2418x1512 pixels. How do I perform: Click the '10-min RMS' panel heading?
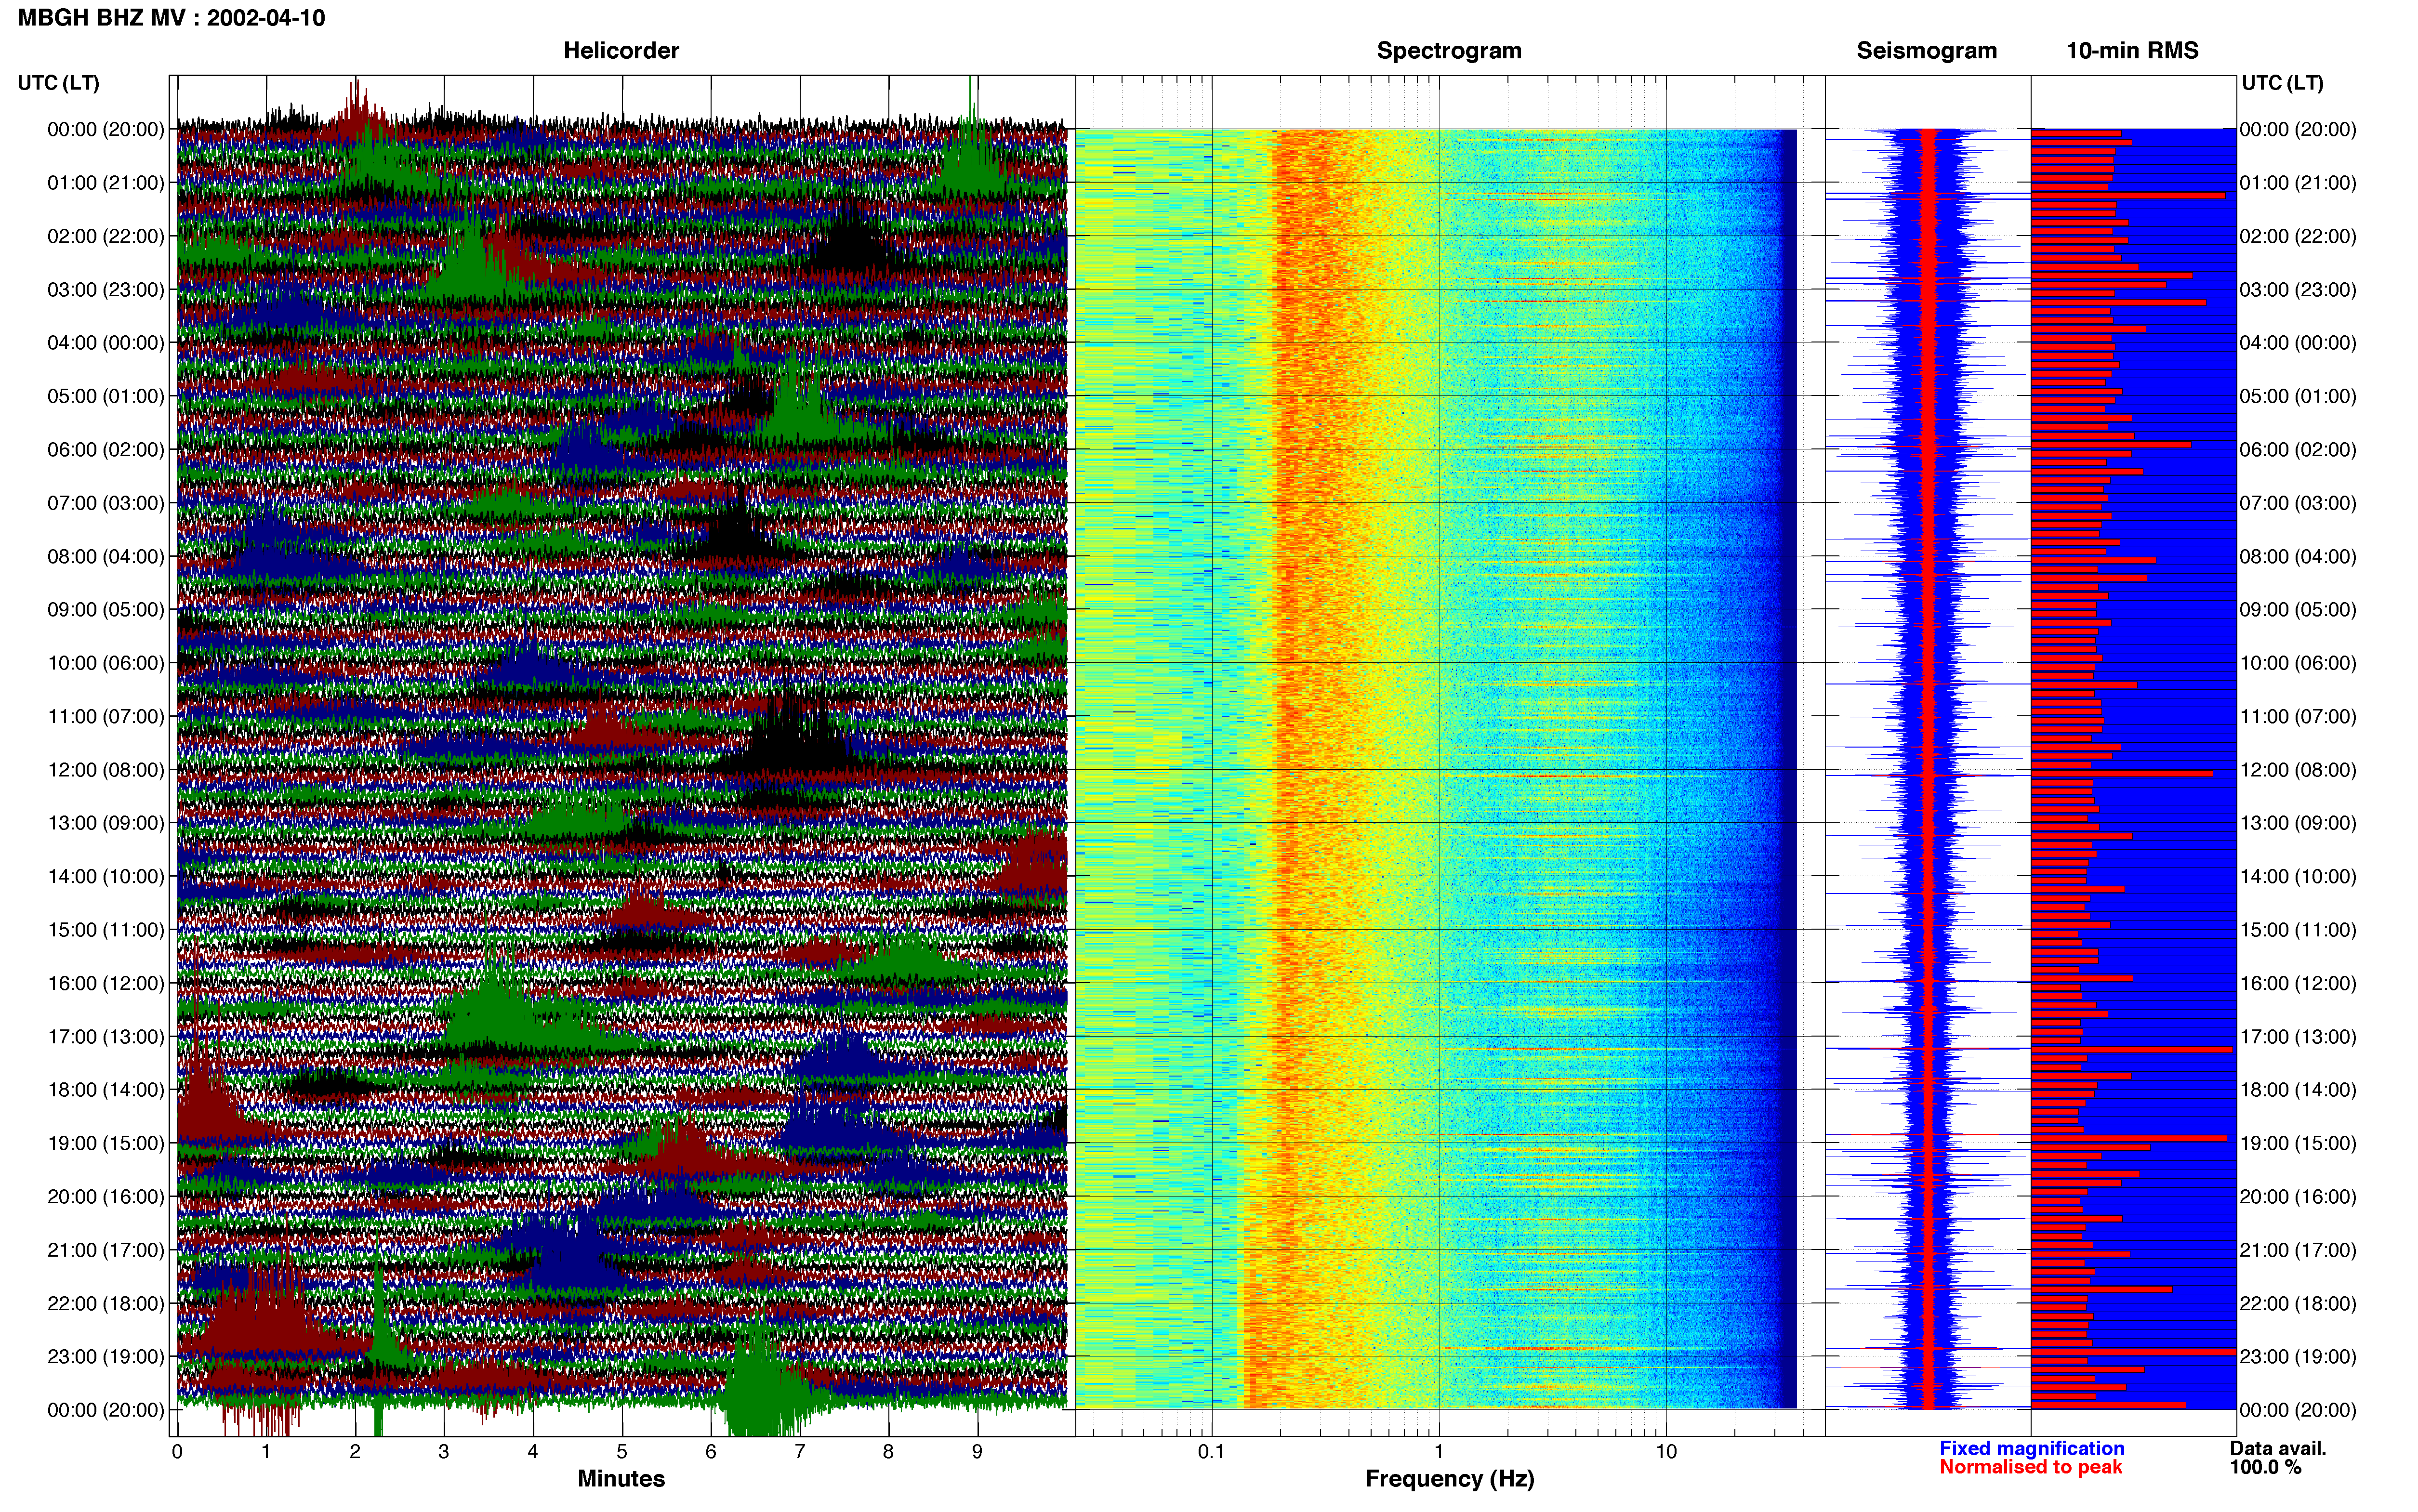(2132, 50)
